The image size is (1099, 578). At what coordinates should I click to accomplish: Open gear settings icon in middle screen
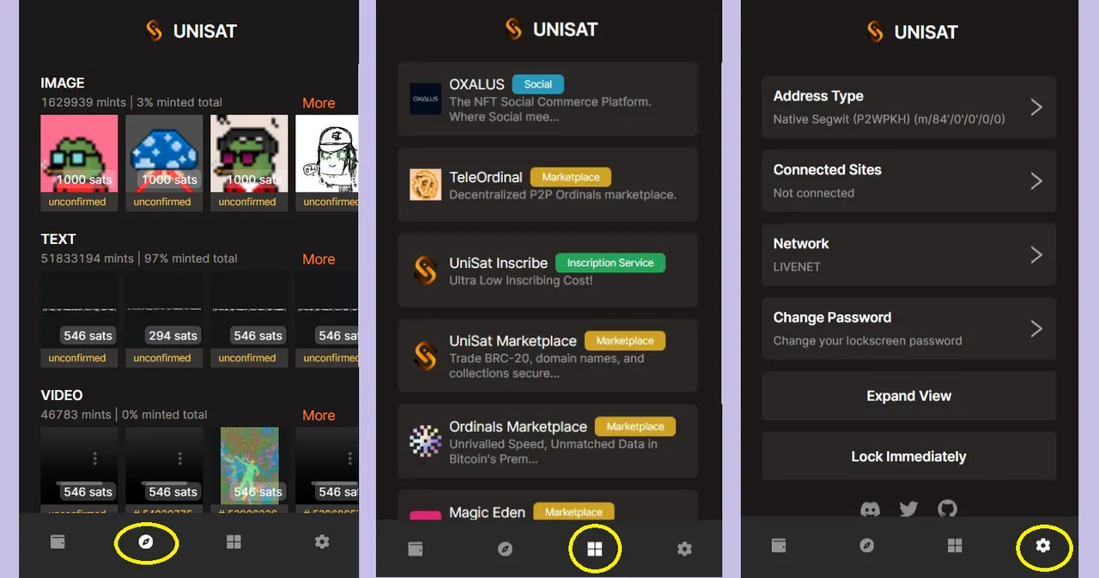coord(684,549)
